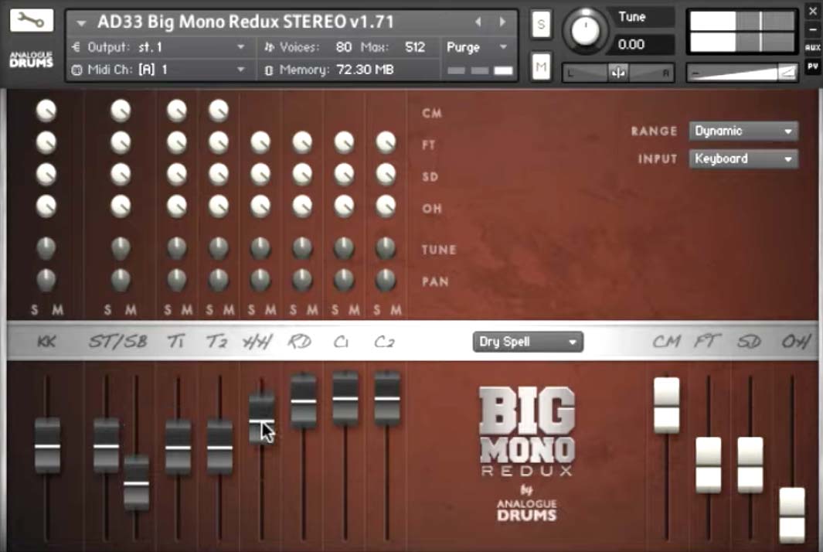
Task: Mute the instrument with the M button
Action: (x=541, y=66)
